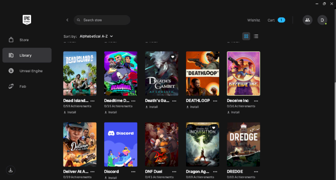Install Dead Island 2

click(70, 112)
